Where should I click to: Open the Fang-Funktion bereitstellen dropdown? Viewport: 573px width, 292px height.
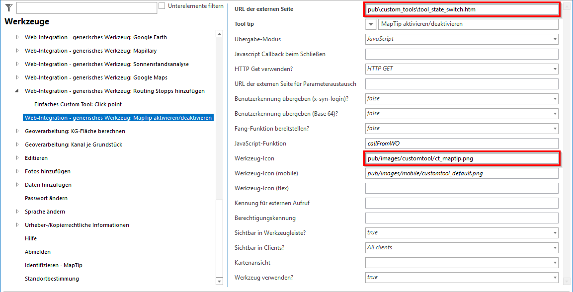point(554,128)
